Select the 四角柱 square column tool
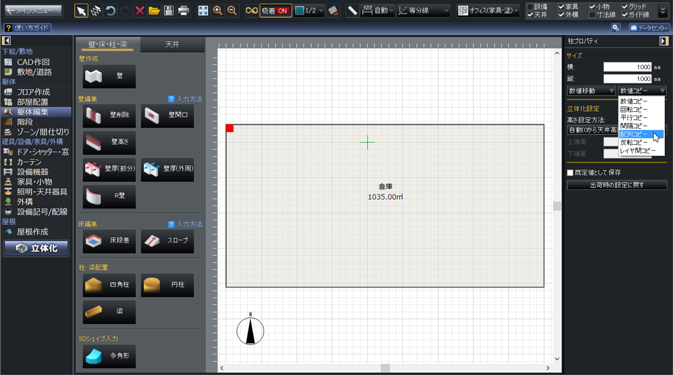Image resolution: width=673 pixels, height=375 pixels. click(110, 285)
